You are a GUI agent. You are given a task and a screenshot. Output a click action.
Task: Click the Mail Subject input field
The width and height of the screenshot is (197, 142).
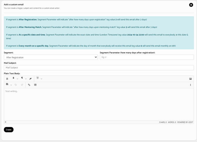99,68
